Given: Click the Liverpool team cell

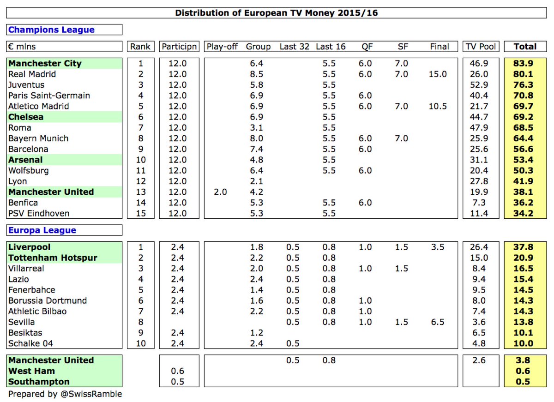Looking at the screenshot, I should [x=64, y=247].
